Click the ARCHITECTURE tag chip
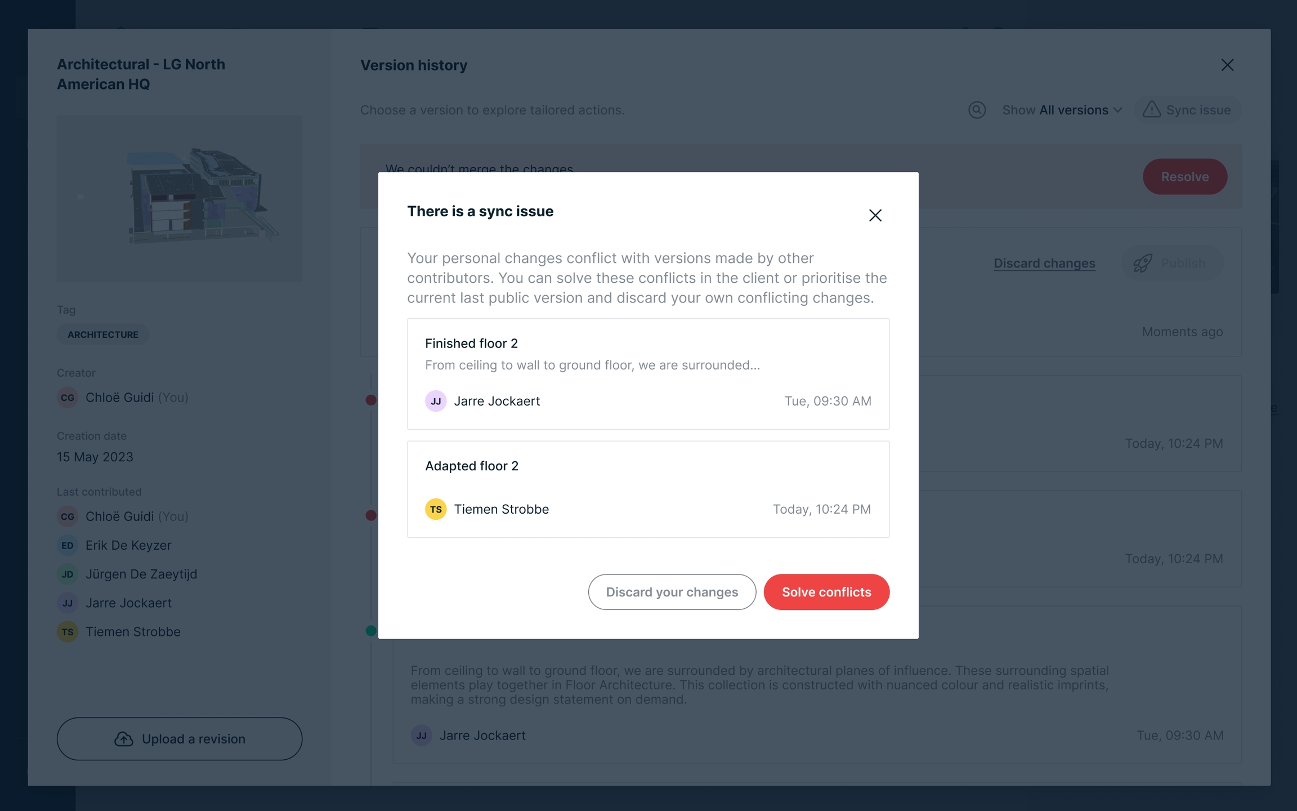The width and height of the screenshot is (1297, 811). [102, 335]
